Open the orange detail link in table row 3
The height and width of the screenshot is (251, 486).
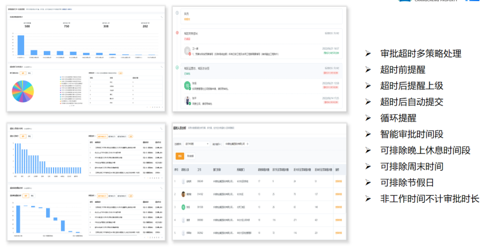click(339, 207)
